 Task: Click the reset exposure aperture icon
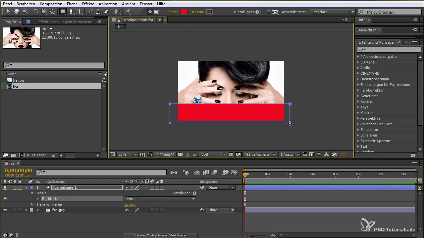334,154
